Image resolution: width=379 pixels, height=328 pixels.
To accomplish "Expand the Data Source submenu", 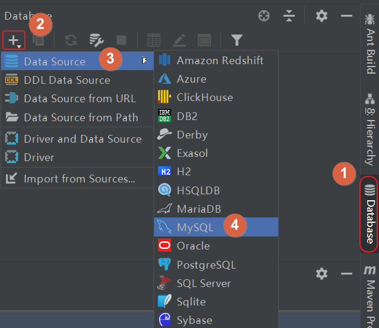I will tap(78, 61).
